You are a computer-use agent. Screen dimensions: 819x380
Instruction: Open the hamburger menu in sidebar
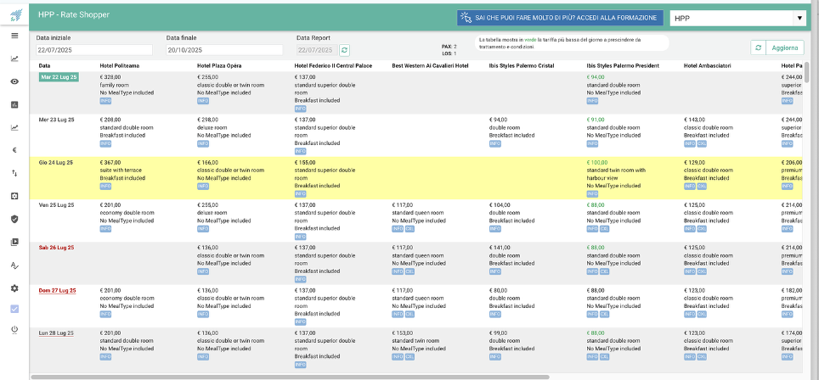tap(14, 36)
